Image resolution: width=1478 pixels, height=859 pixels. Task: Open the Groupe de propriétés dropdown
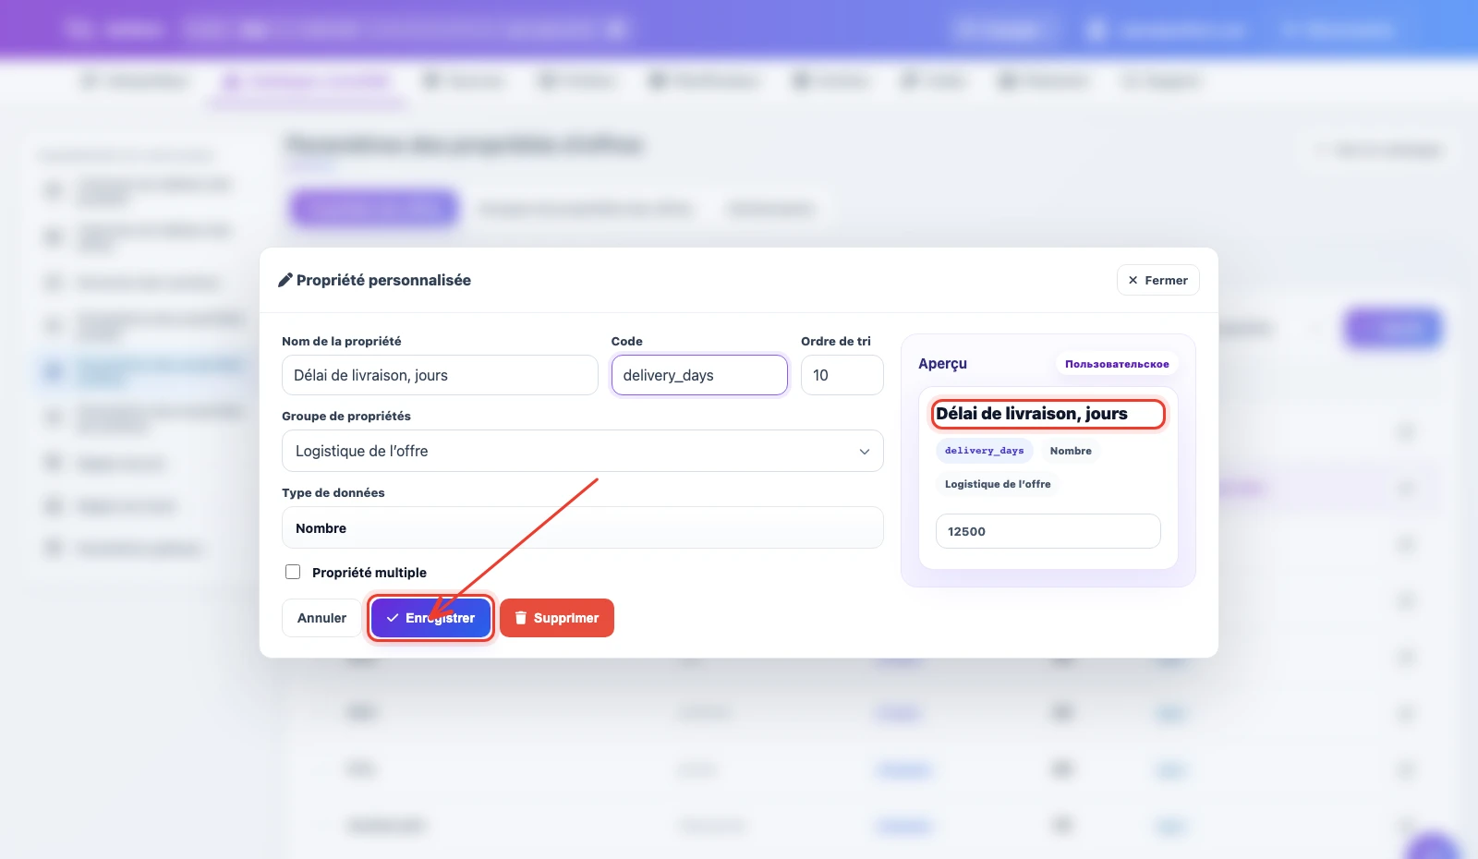click(582, 451)
